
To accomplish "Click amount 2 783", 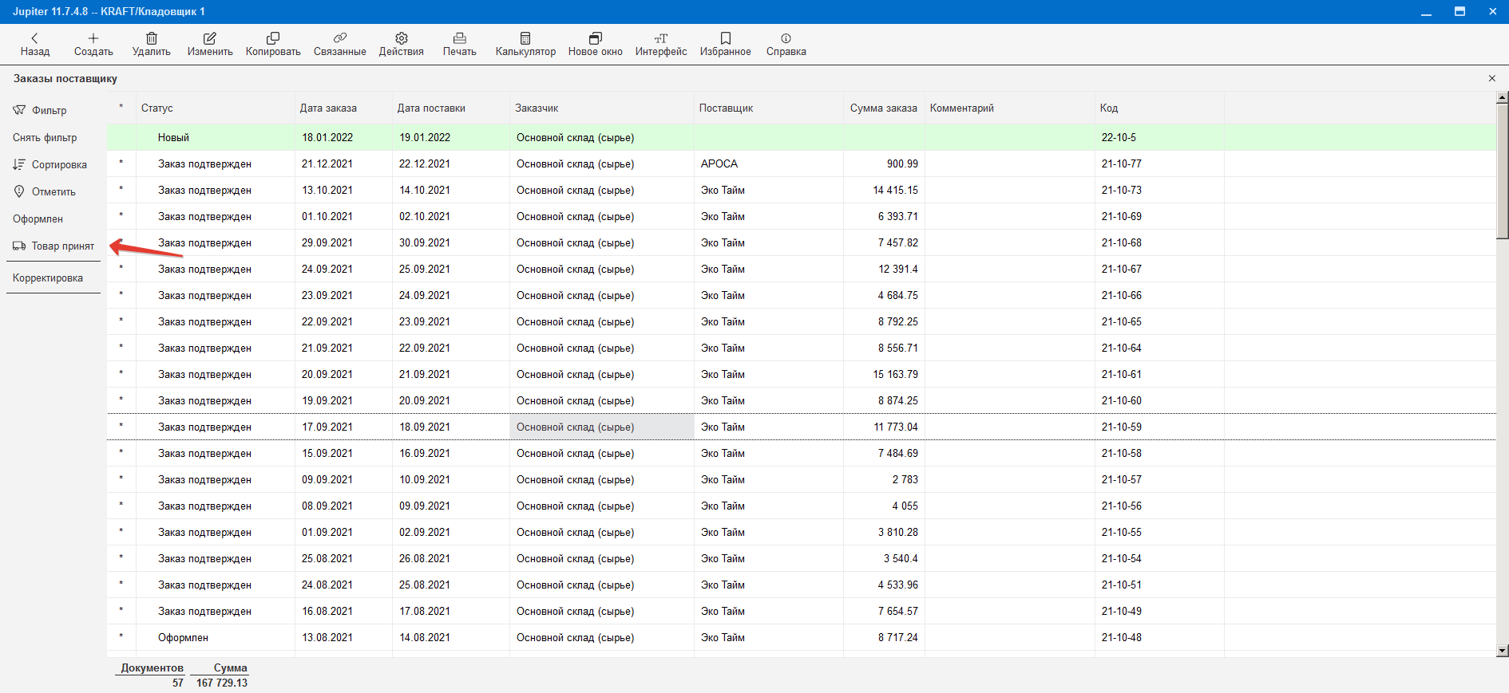I will [905, 479].
